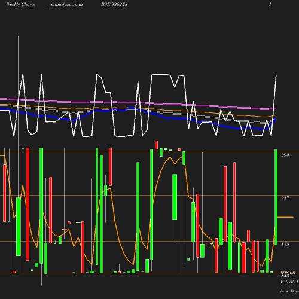Screen dimensions: 299x299
Task: Click the 'V: 0.55 X' volume text
Action: coord(289,282)
